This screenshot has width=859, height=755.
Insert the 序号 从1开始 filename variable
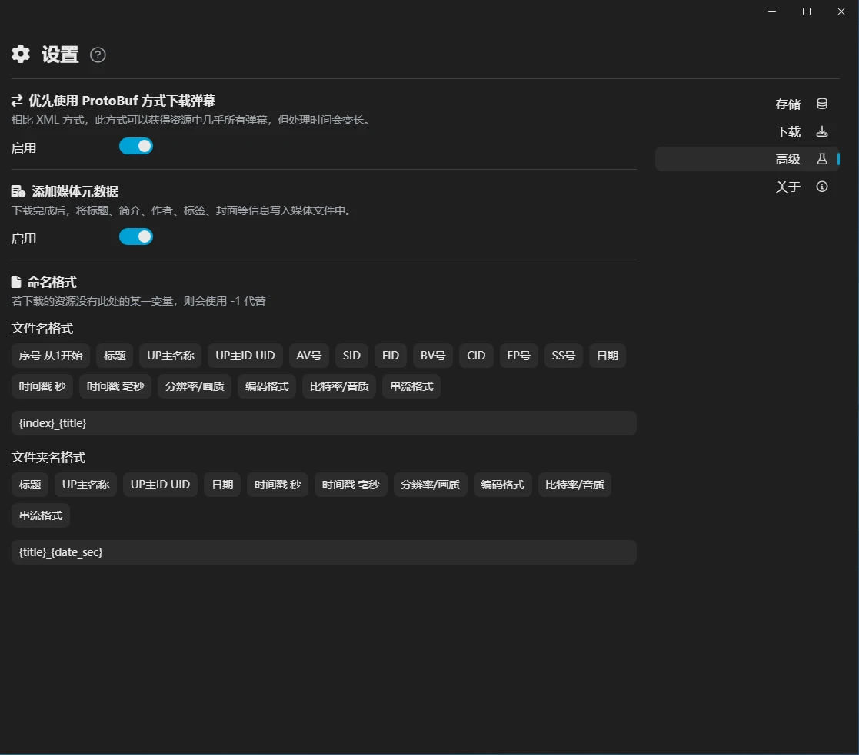pyautogui.click(x=51, y=356)
